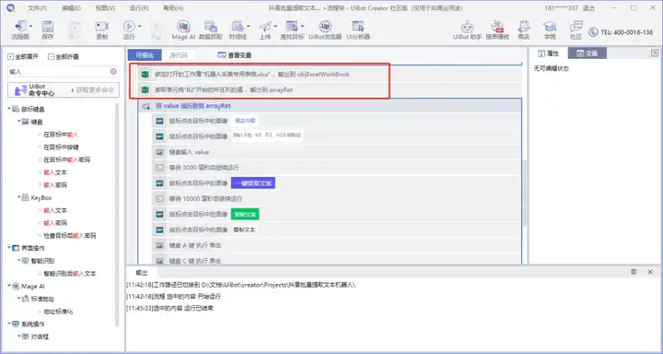Open the 视图(V) menu
663x354 pixels.
coord(105,8)
